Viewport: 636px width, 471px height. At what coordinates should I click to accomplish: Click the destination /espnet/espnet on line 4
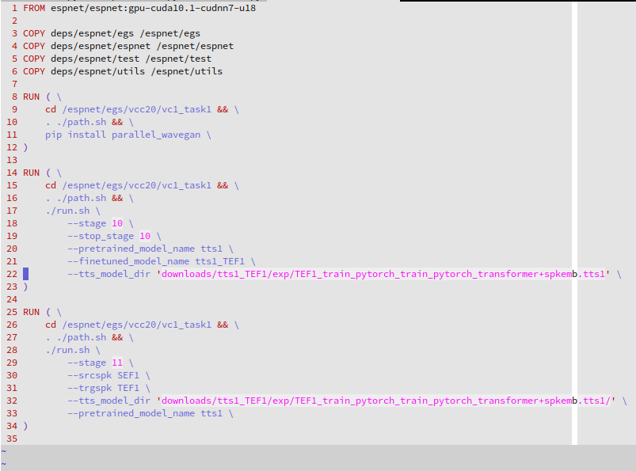pos(195,46)
